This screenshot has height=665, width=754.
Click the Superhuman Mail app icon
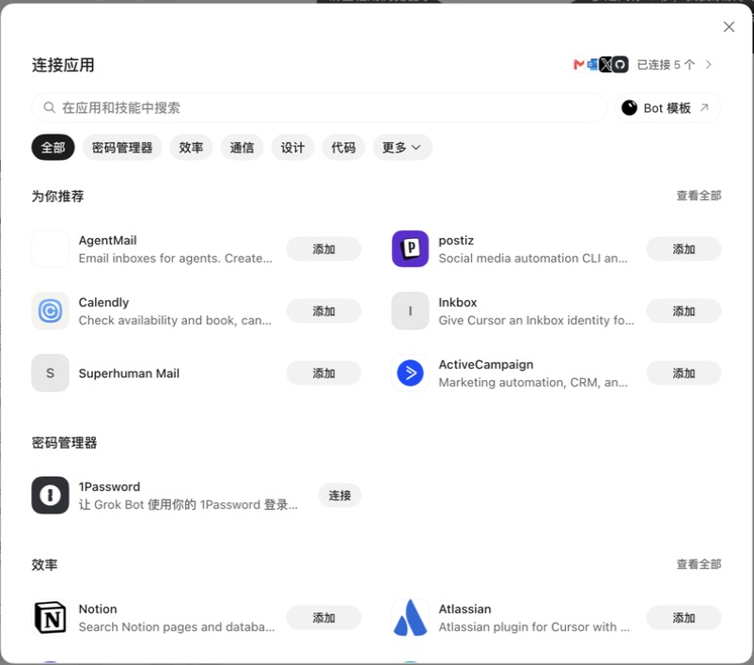50,372
